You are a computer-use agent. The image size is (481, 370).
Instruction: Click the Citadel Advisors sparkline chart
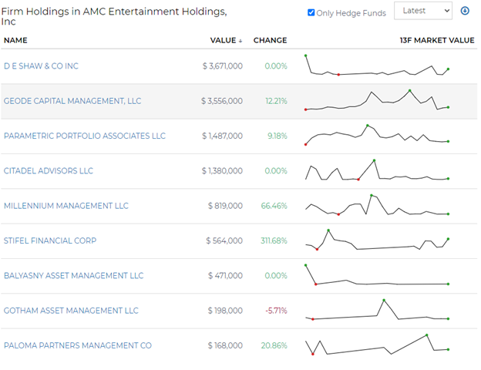(377, 170)
